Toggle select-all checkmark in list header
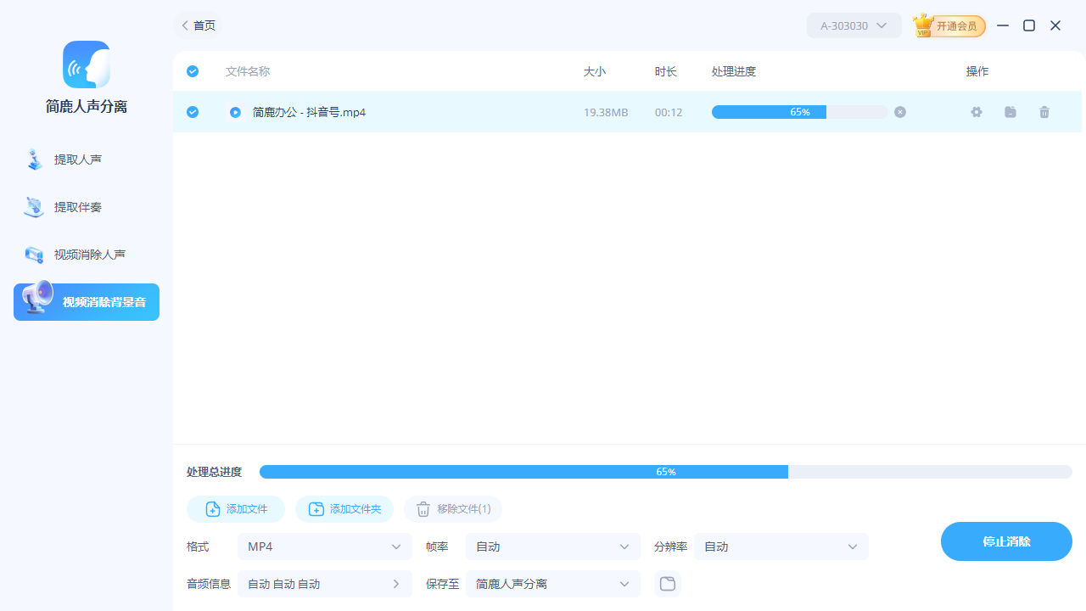This screenshot has width=1086, height=611. (193, 71)
